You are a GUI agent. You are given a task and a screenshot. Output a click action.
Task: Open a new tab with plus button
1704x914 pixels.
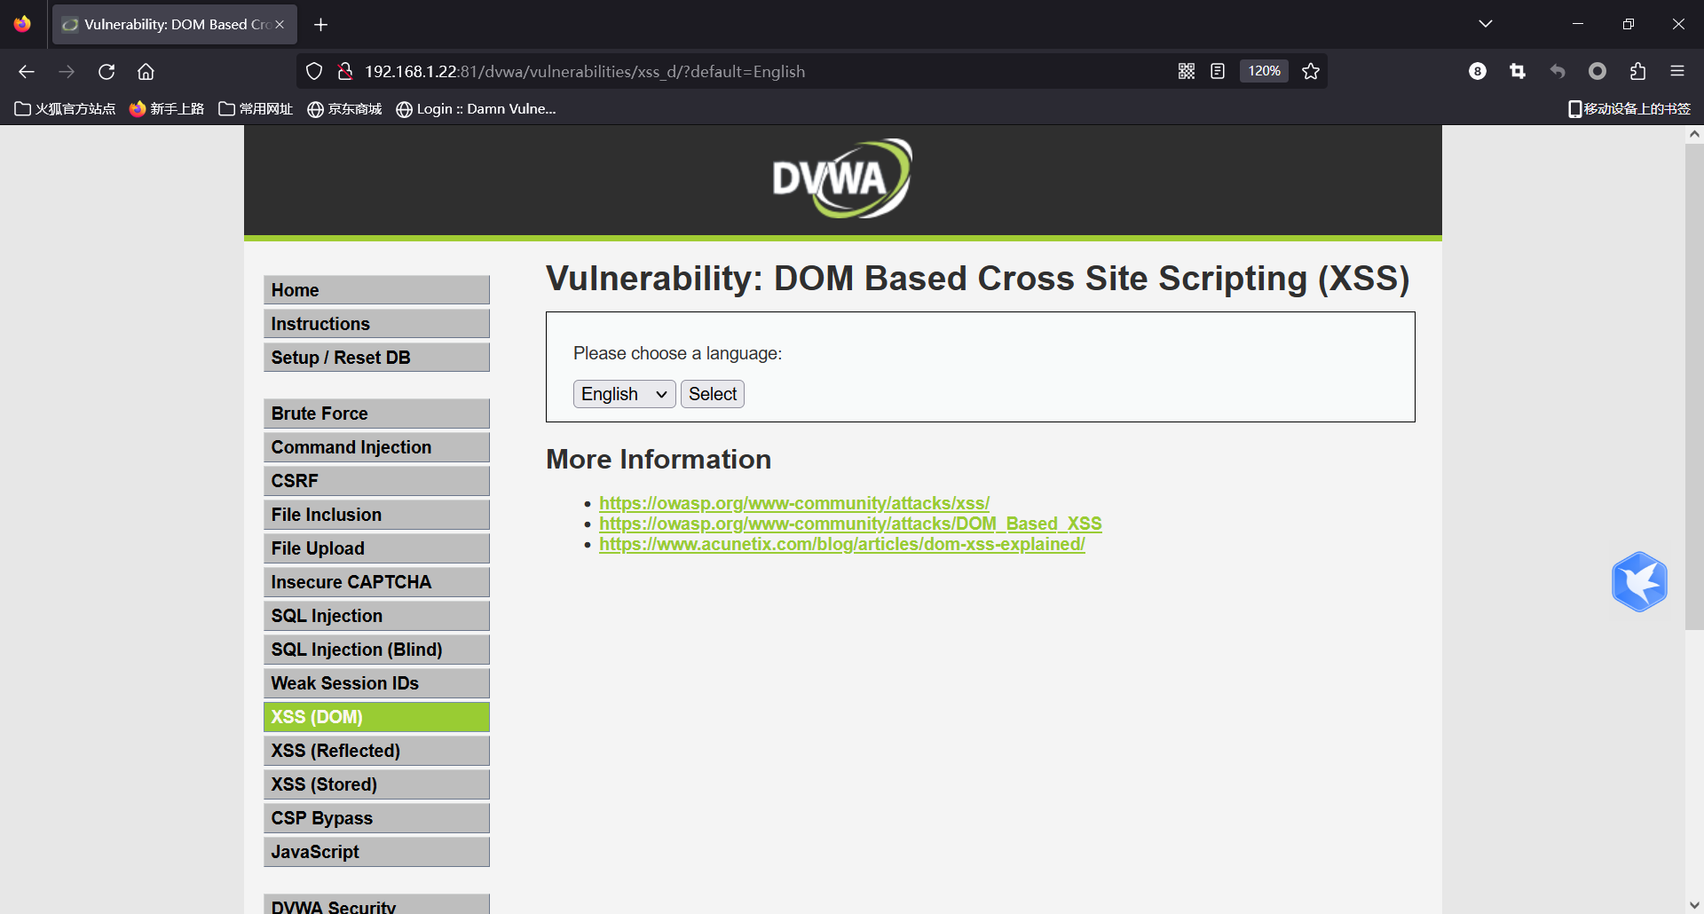[321, 25]
